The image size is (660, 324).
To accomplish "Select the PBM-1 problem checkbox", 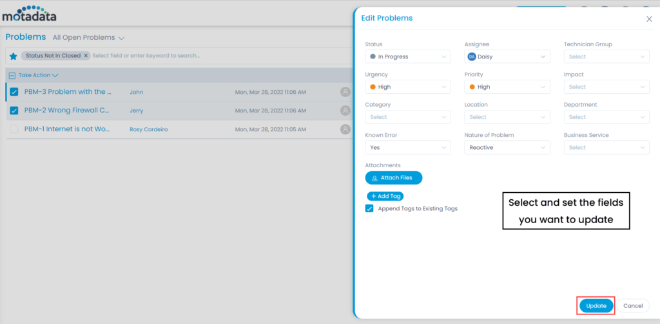I will coord(14,129).
